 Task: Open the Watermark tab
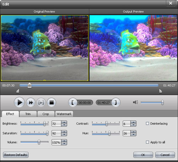point(64,114)
